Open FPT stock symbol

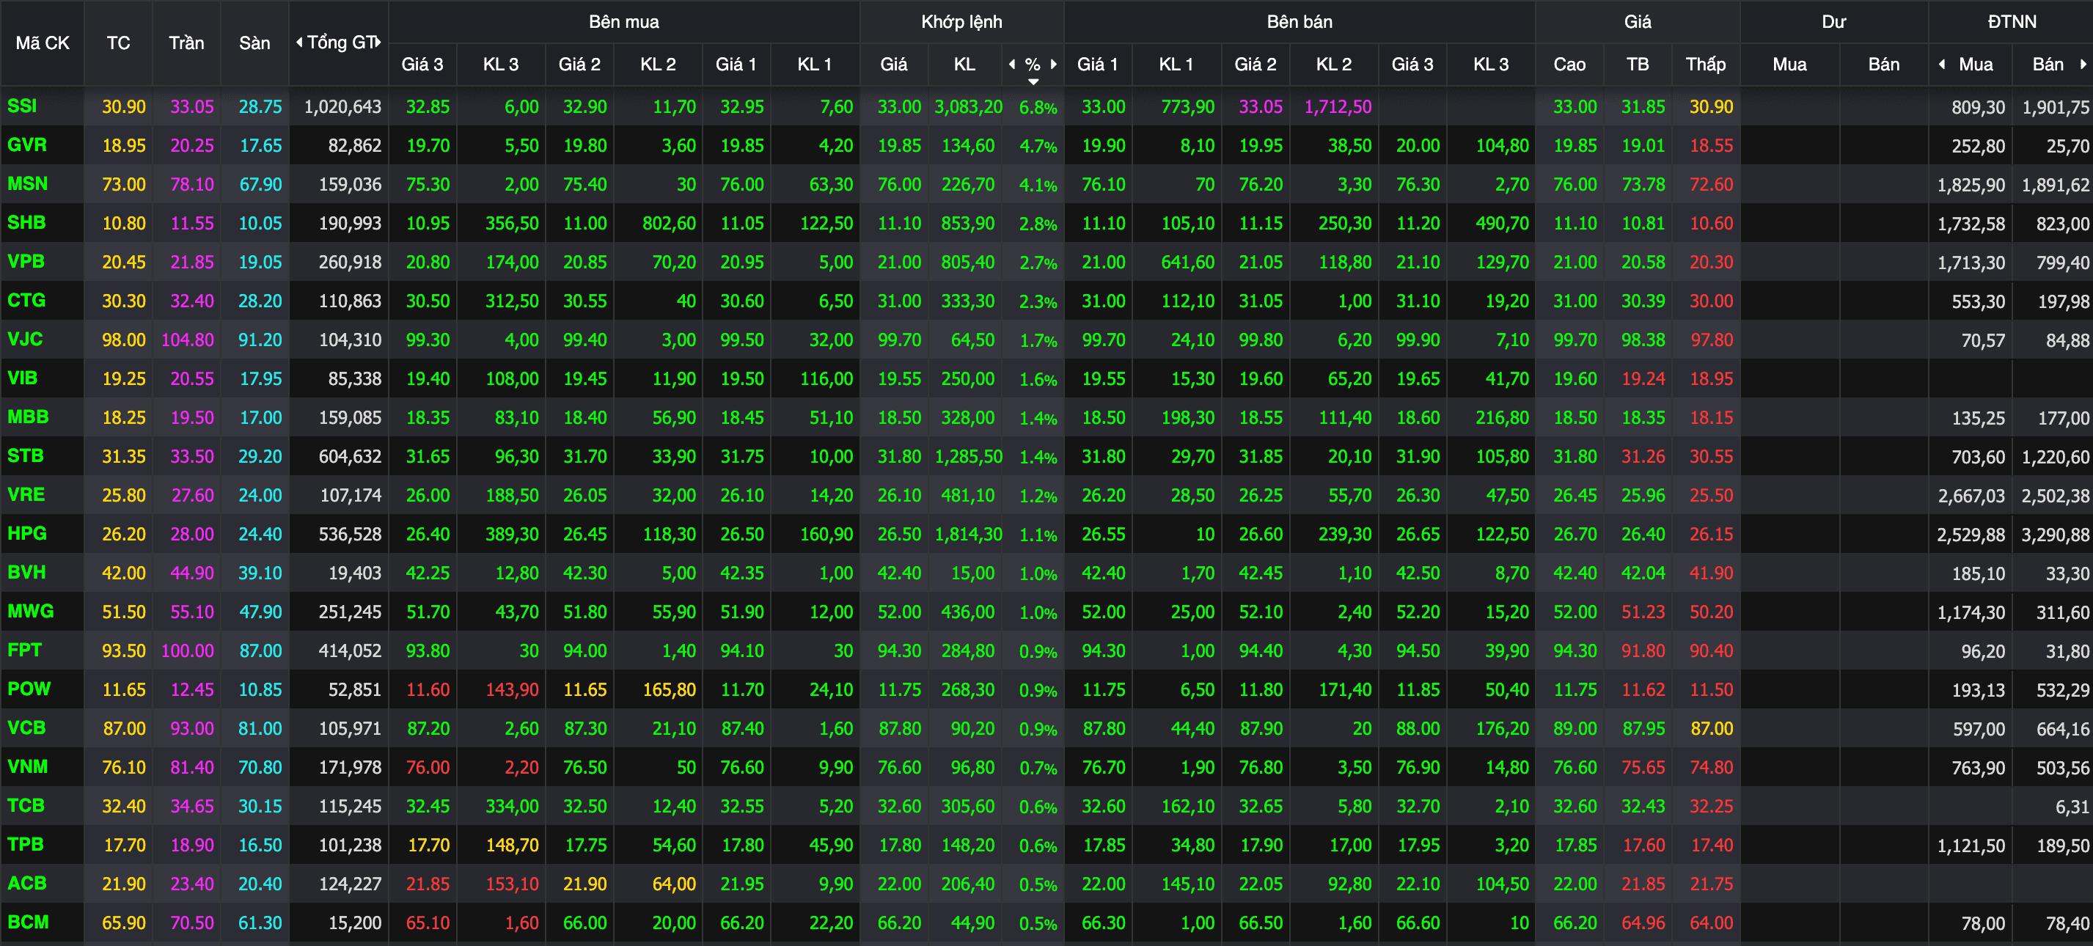24,650
